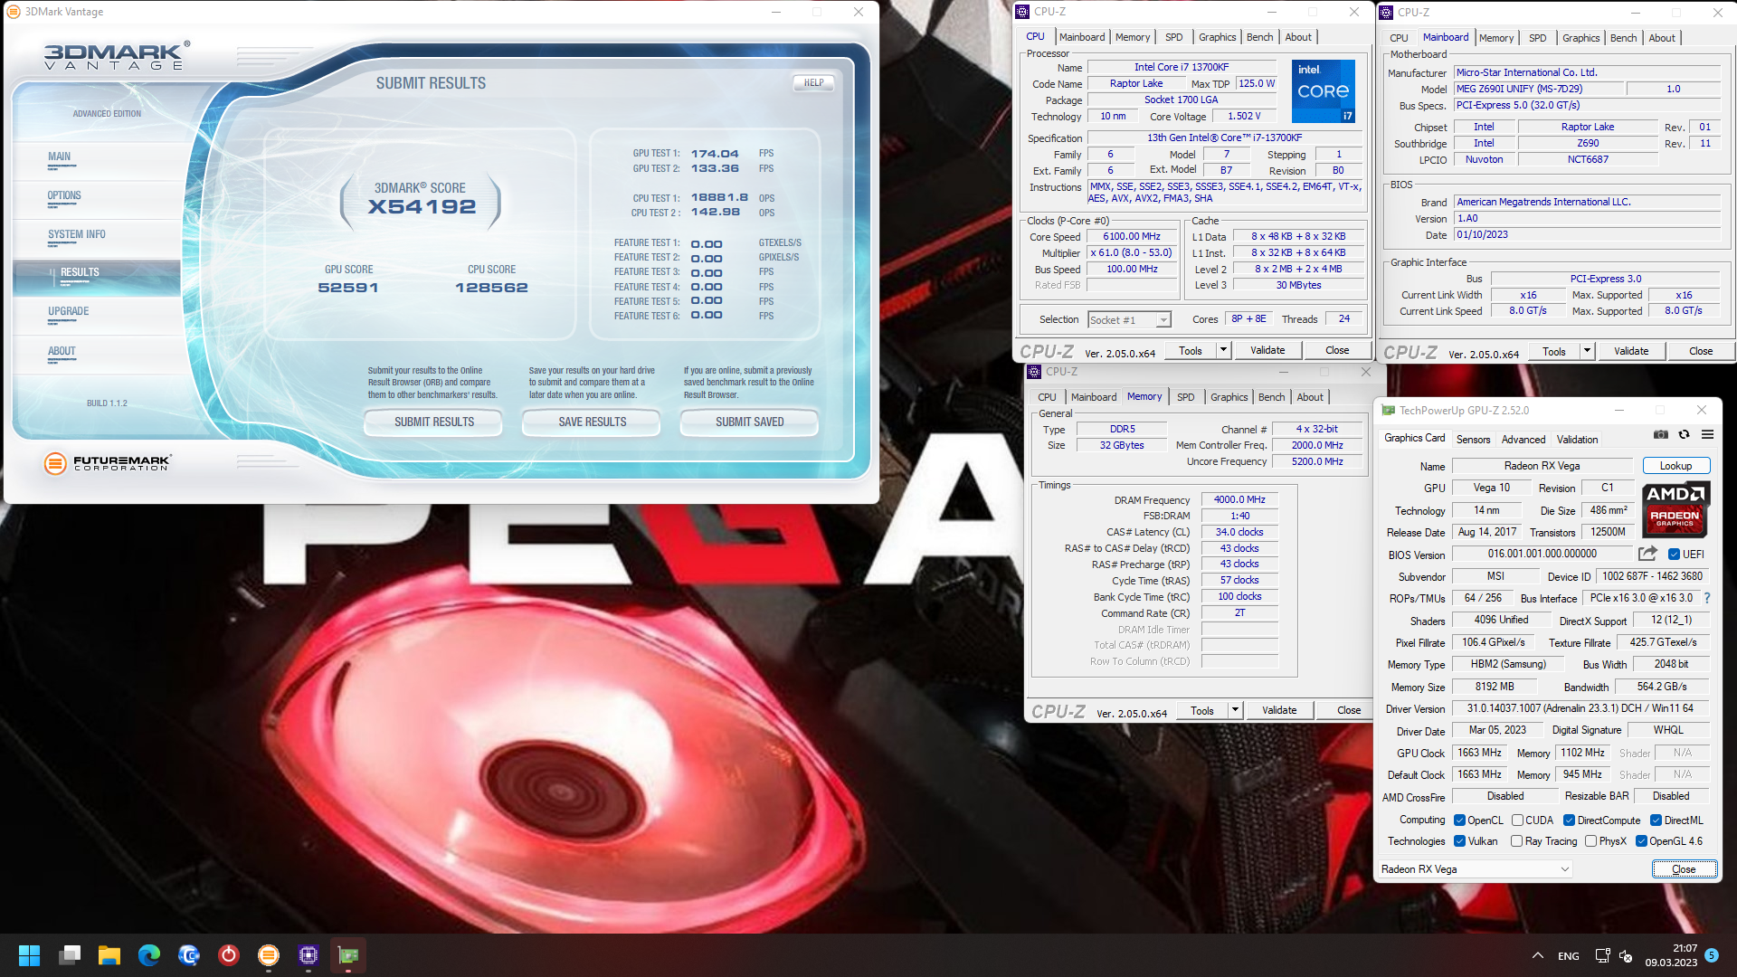Click the bus interface question mark icon
This screenshot has height=977, width=1737.
1707,598
